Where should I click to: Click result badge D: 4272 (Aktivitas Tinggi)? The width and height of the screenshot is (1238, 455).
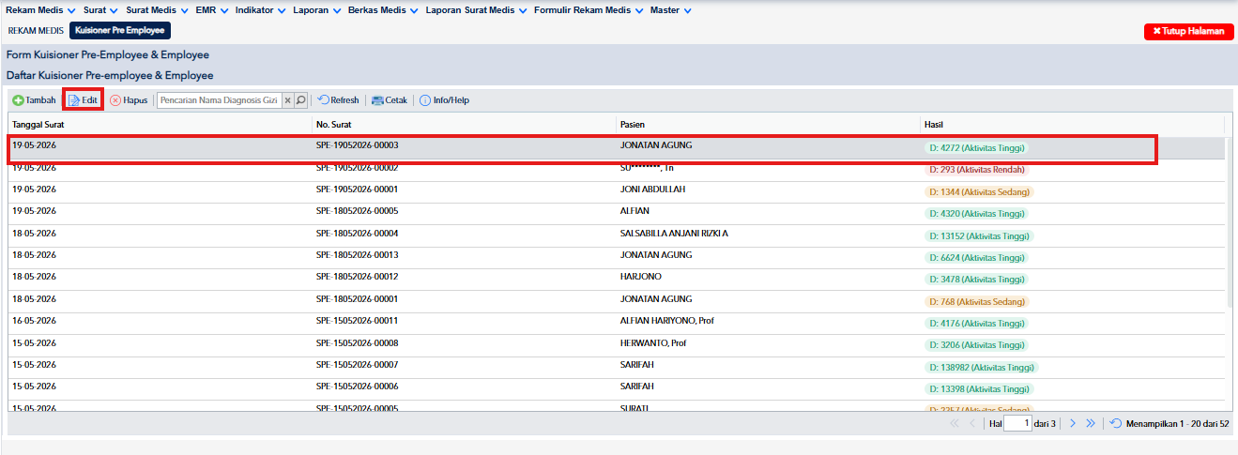coord(976,148)
